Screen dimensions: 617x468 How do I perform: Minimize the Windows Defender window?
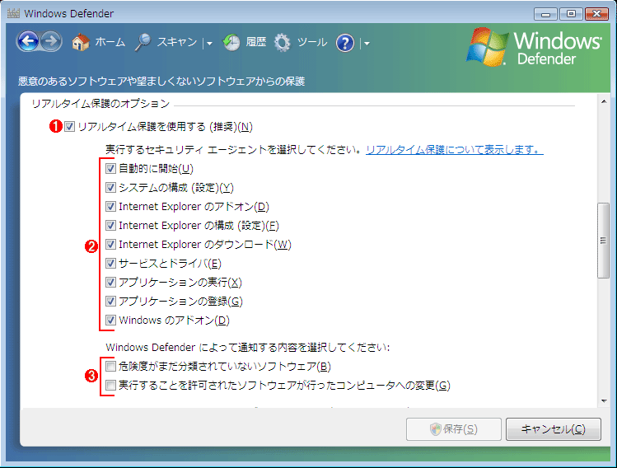click(545, 14)
